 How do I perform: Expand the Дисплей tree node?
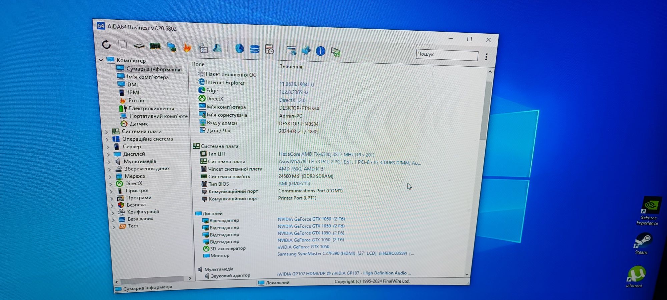[x=108, y=154]
